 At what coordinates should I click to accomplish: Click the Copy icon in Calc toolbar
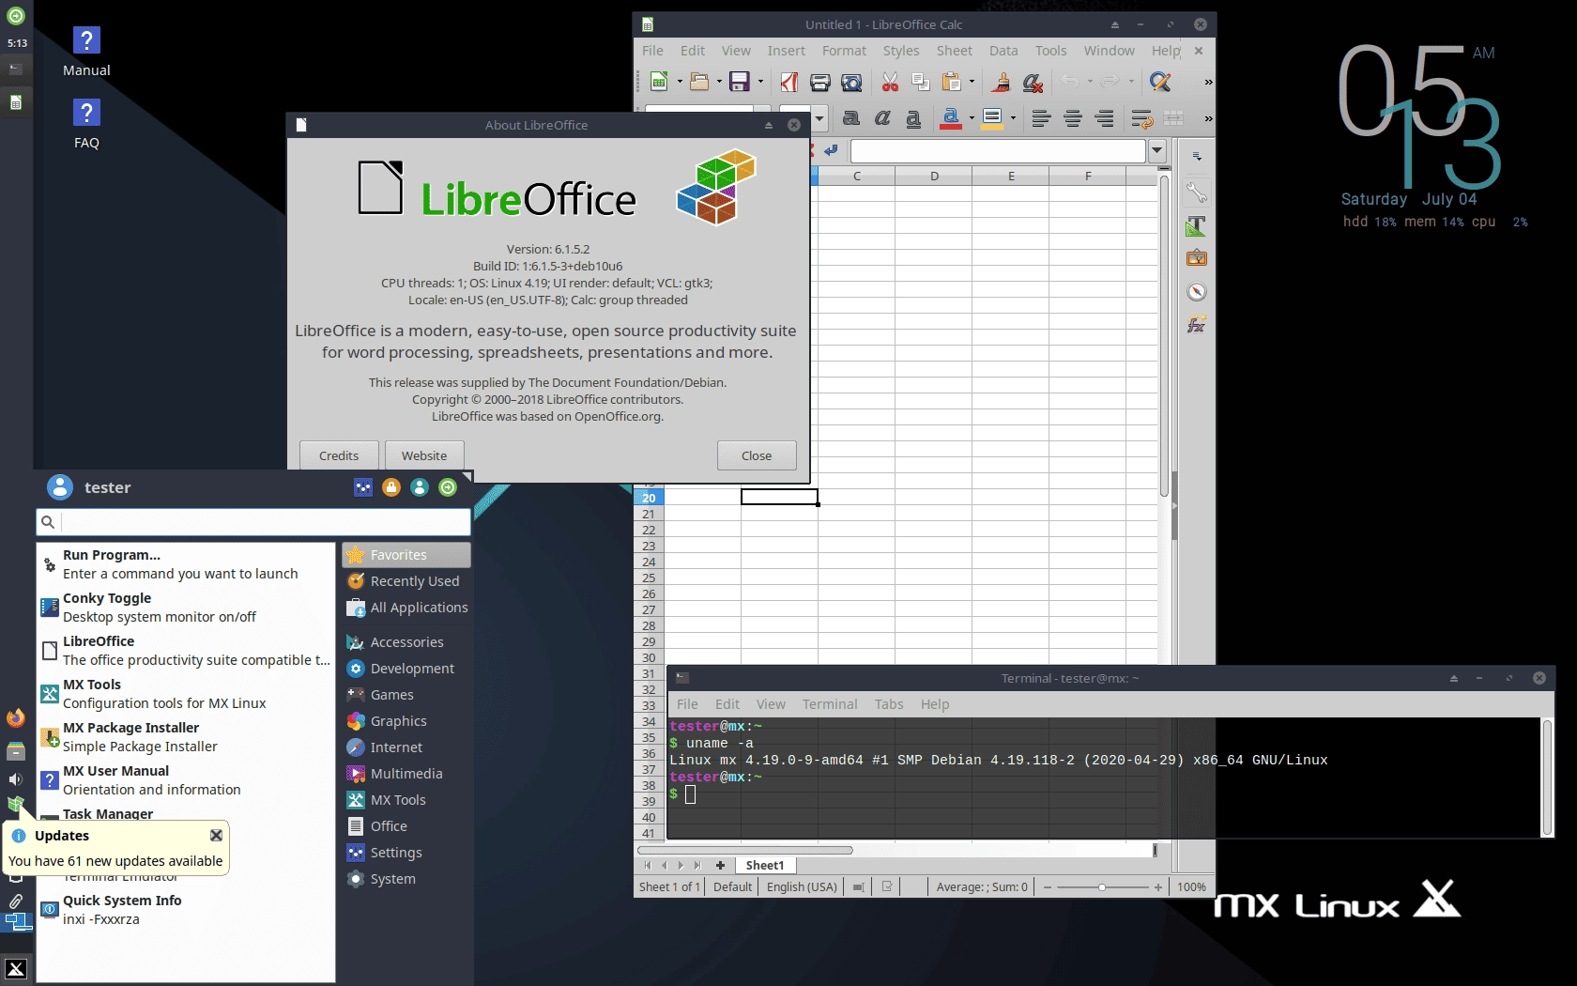[x=921, y=82]
